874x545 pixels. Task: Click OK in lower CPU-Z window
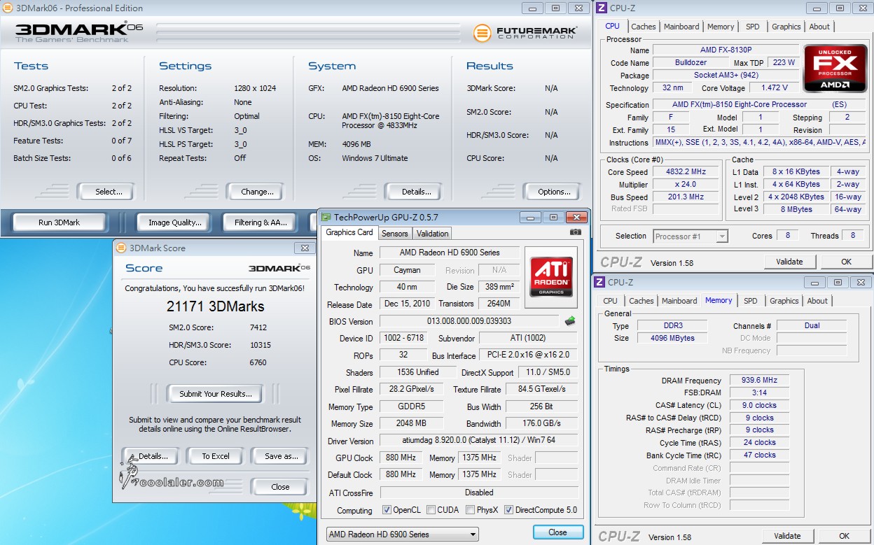tap(844, 536)
